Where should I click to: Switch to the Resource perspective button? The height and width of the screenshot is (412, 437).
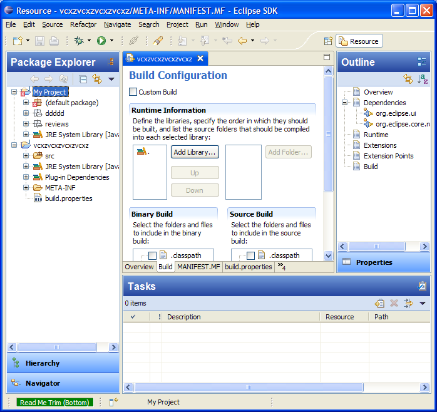359,41
